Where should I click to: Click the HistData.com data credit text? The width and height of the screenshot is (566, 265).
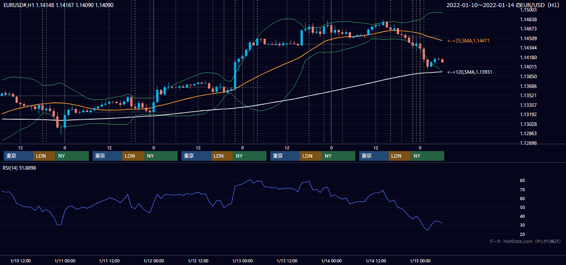click(x=525, y=241)
